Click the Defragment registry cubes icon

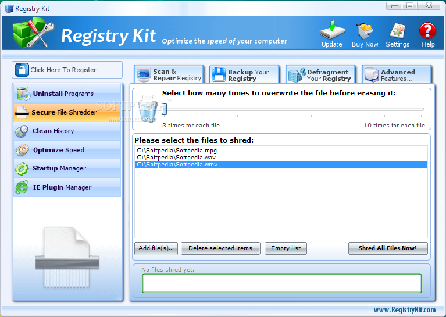click(297, 75)
